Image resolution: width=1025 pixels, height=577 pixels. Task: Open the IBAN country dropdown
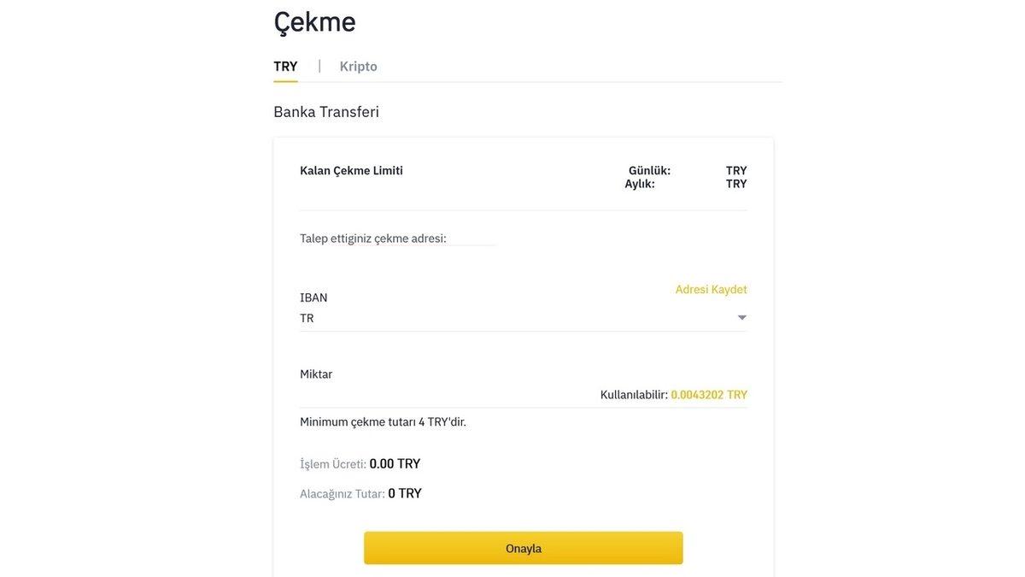(x=521, y=316)
